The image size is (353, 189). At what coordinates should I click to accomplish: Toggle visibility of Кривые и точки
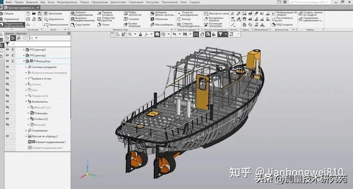pos(7,79)
